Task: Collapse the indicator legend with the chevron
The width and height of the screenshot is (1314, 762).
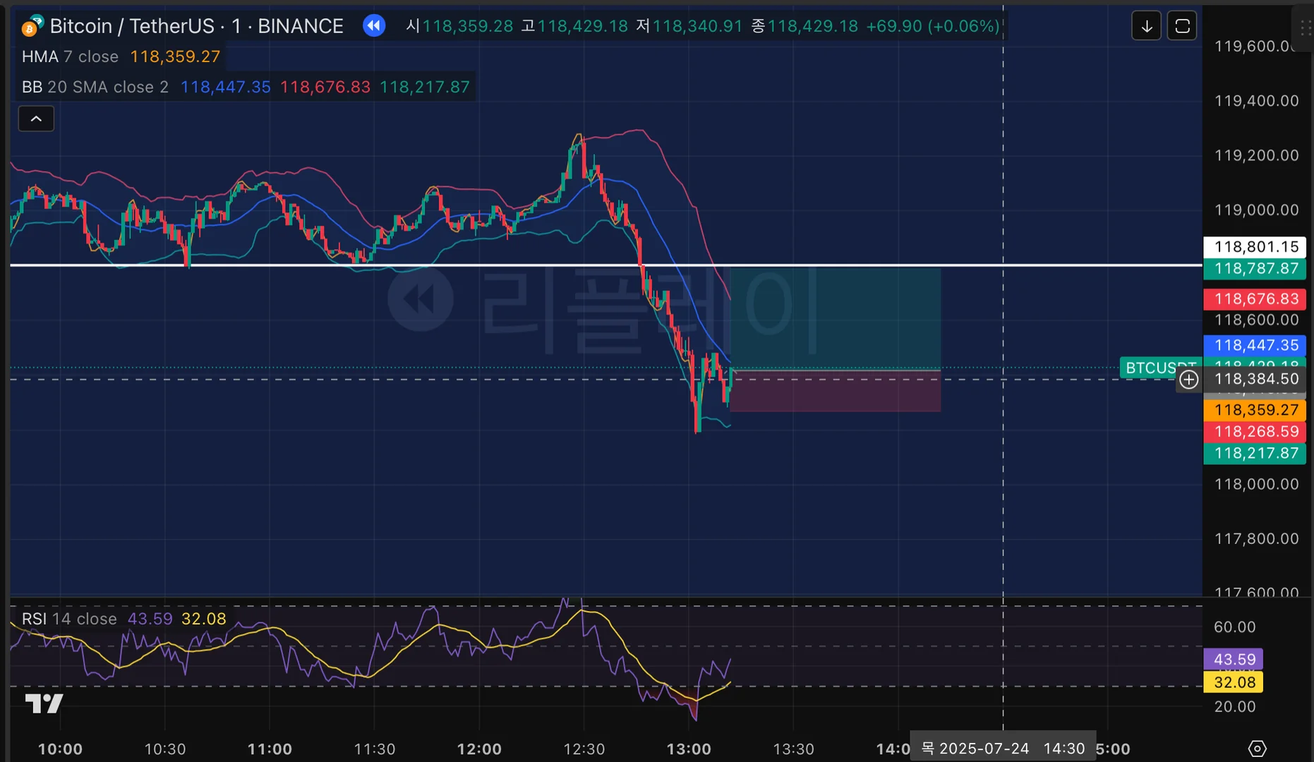Action: point(36,119)
